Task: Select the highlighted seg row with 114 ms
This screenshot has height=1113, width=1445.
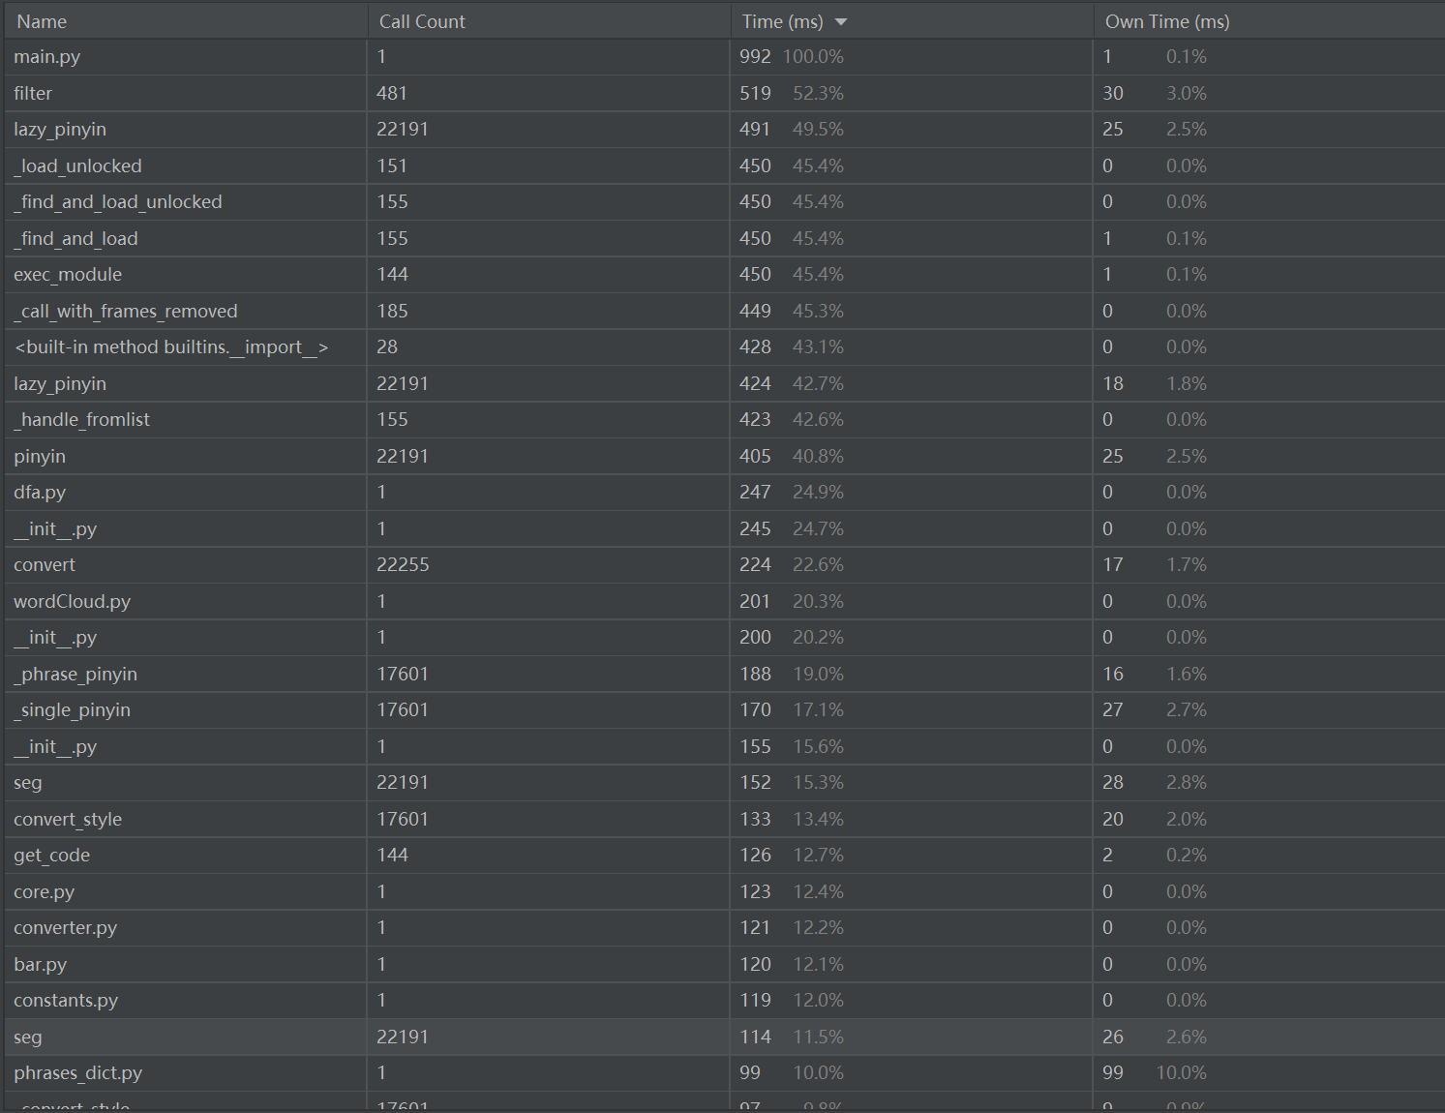Action: pos(724,1037)
